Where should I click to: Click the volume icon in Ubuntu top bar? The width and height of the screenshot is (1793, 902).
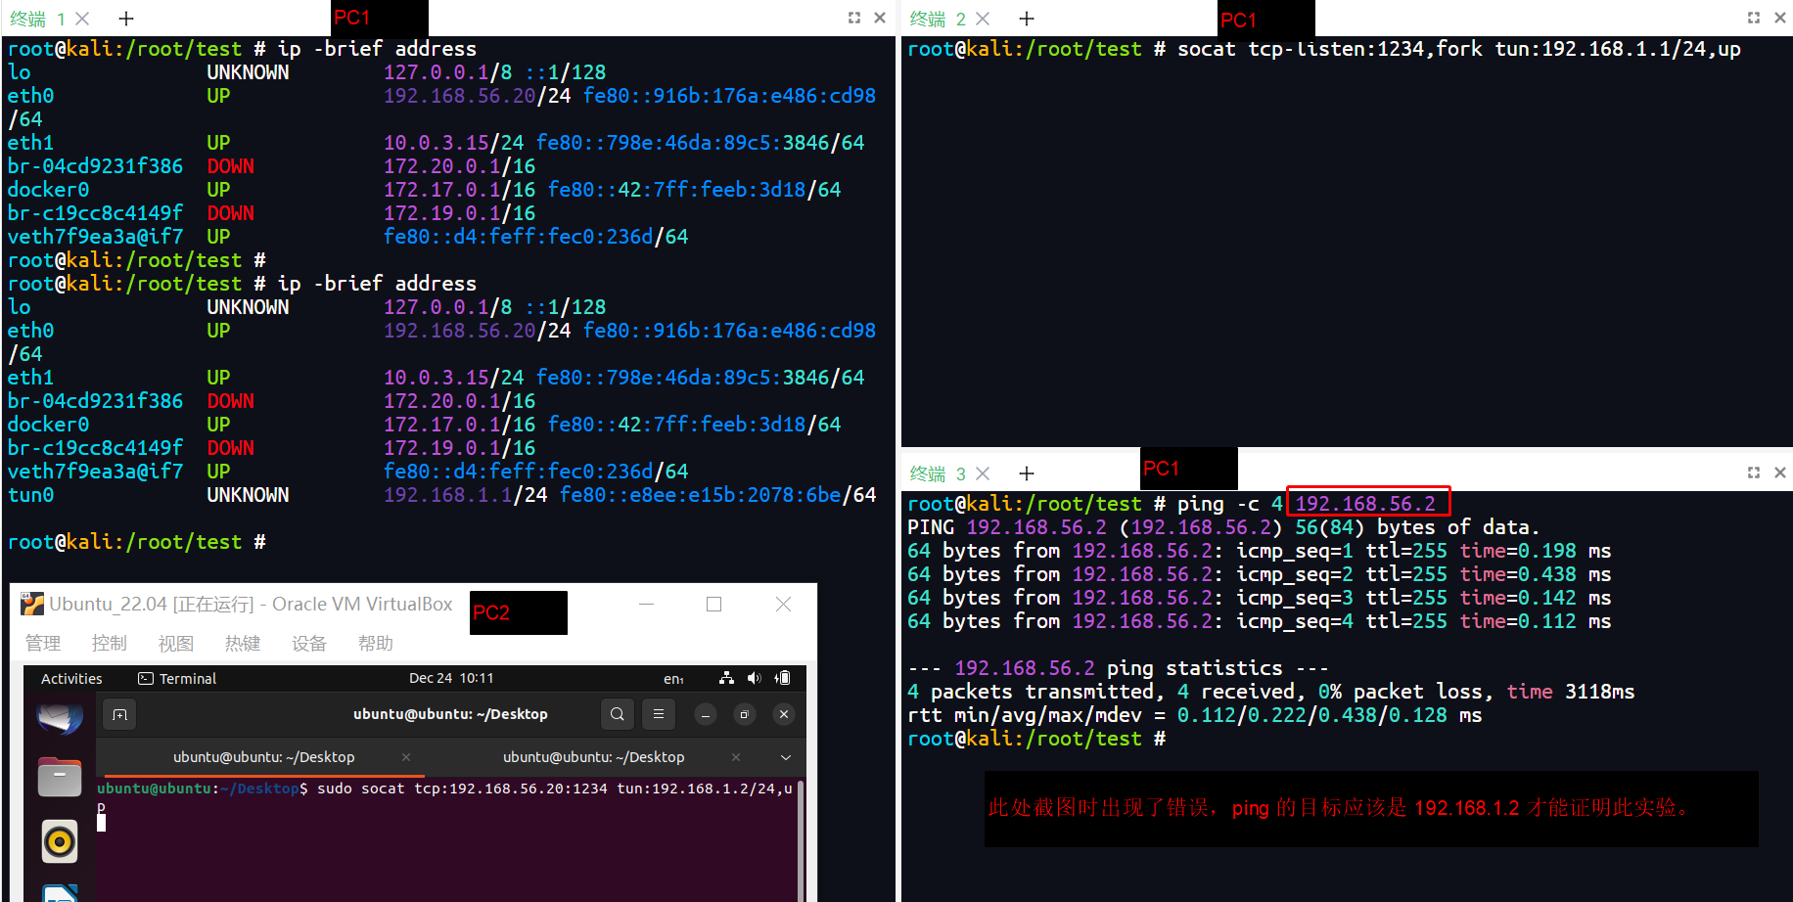(x=754, y=678)
